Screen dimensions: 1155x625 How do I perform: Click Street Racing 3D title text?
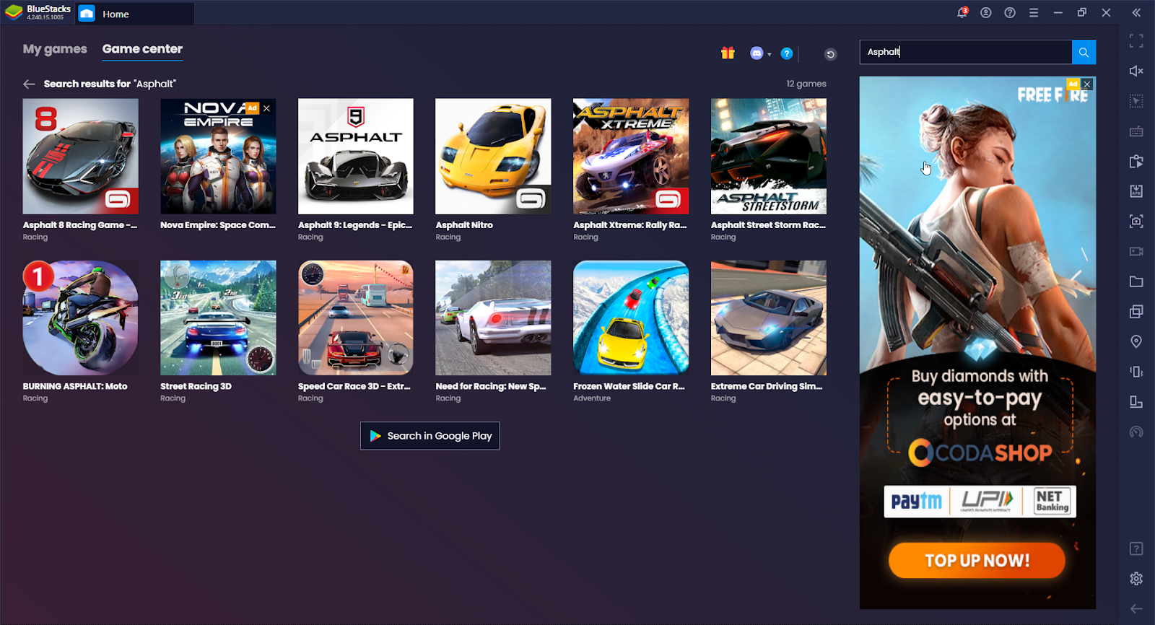tap(196, 387)
